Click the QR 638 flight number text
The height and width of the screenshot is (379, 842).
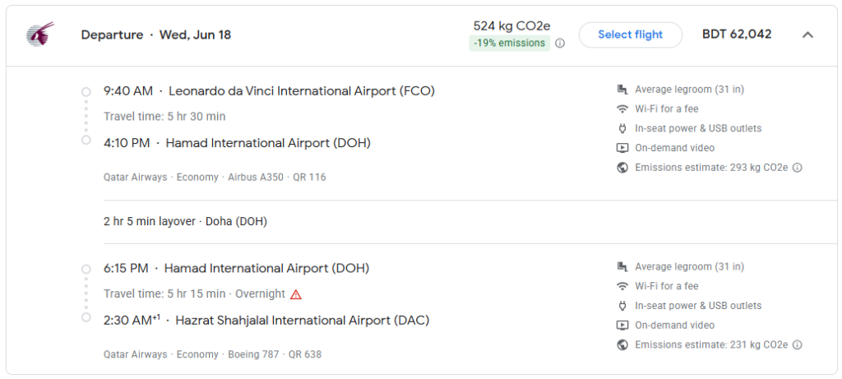[305, 354]
